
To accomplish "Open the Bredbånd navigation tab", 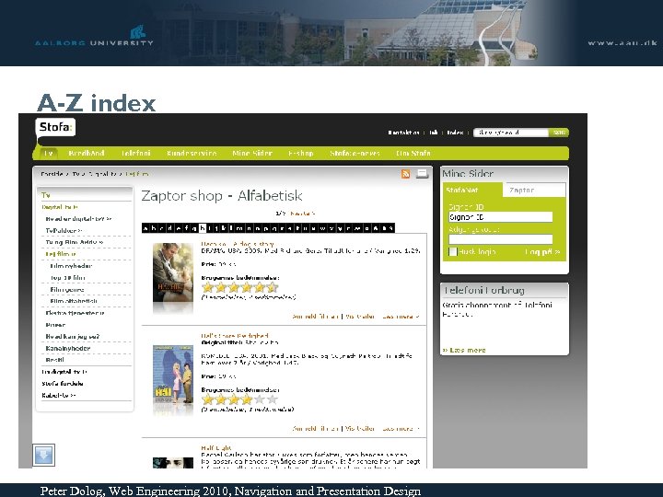I will (87, 153).
